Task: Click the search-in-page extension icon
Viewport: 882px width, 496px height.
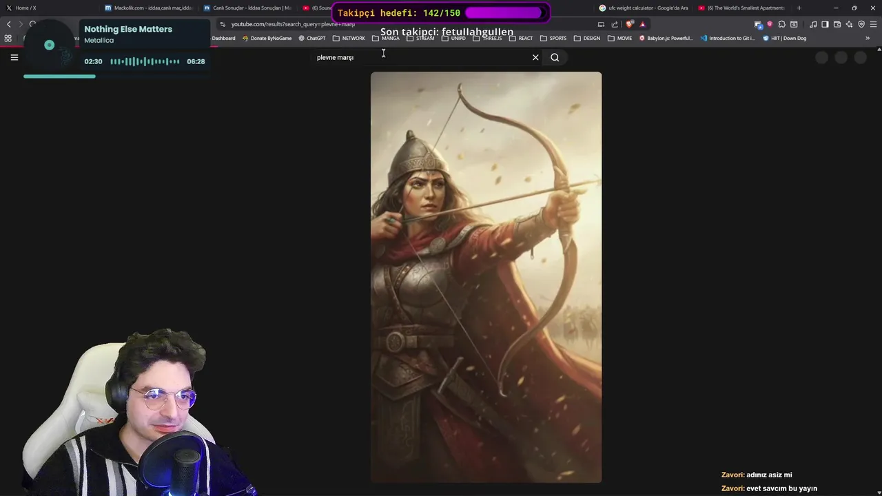Action: (794, 24)
